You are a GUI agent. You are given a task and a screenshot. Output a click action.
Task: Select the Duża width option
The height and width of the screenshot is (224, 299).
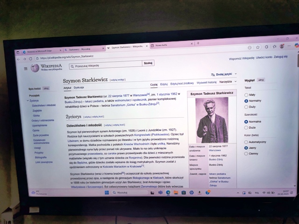coord(246,127)
